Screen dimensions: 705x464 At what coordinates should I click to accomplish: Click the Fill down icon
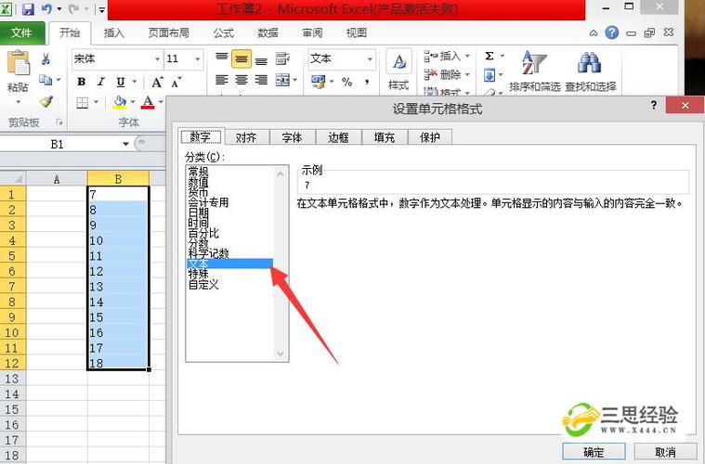coord(490,74)
